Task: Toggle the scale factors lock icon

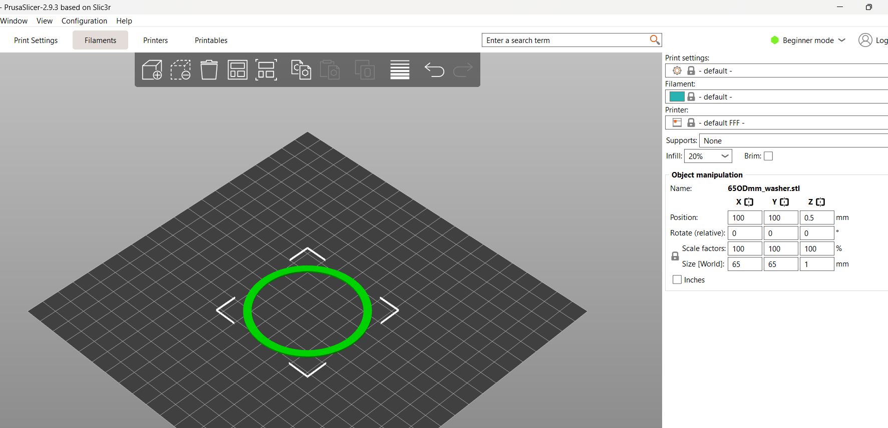Action: click(x=675, y=256)
